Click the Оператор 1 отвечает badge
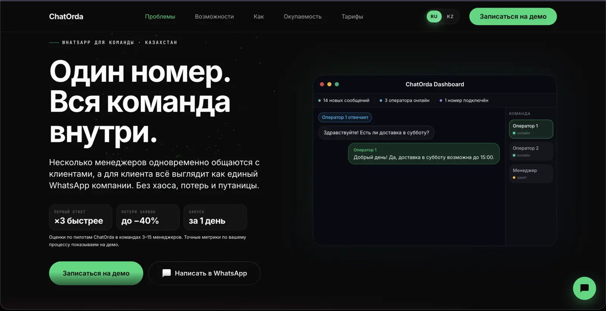The width and height of the screenshot is (606, 311). pyautogui.click(x=345, y=117)
